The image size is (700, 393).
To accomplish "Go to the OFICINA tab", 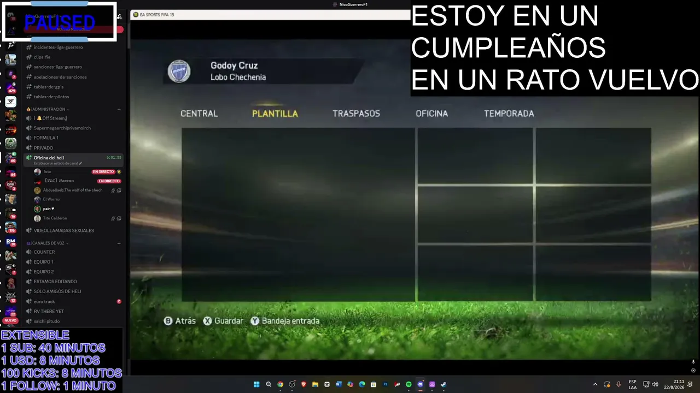I will [x=431, y=114].
